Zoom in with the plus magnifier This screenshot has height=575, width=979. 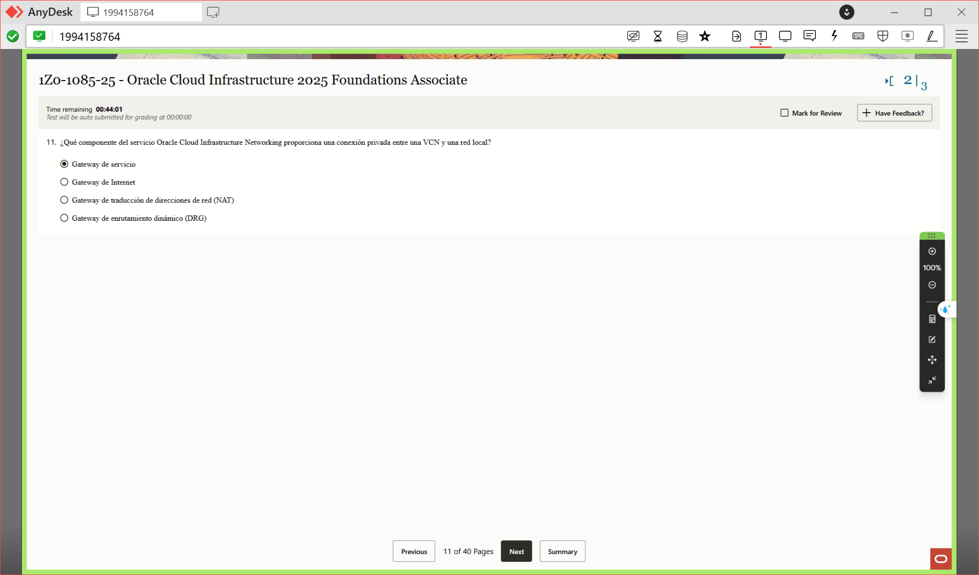932,251
